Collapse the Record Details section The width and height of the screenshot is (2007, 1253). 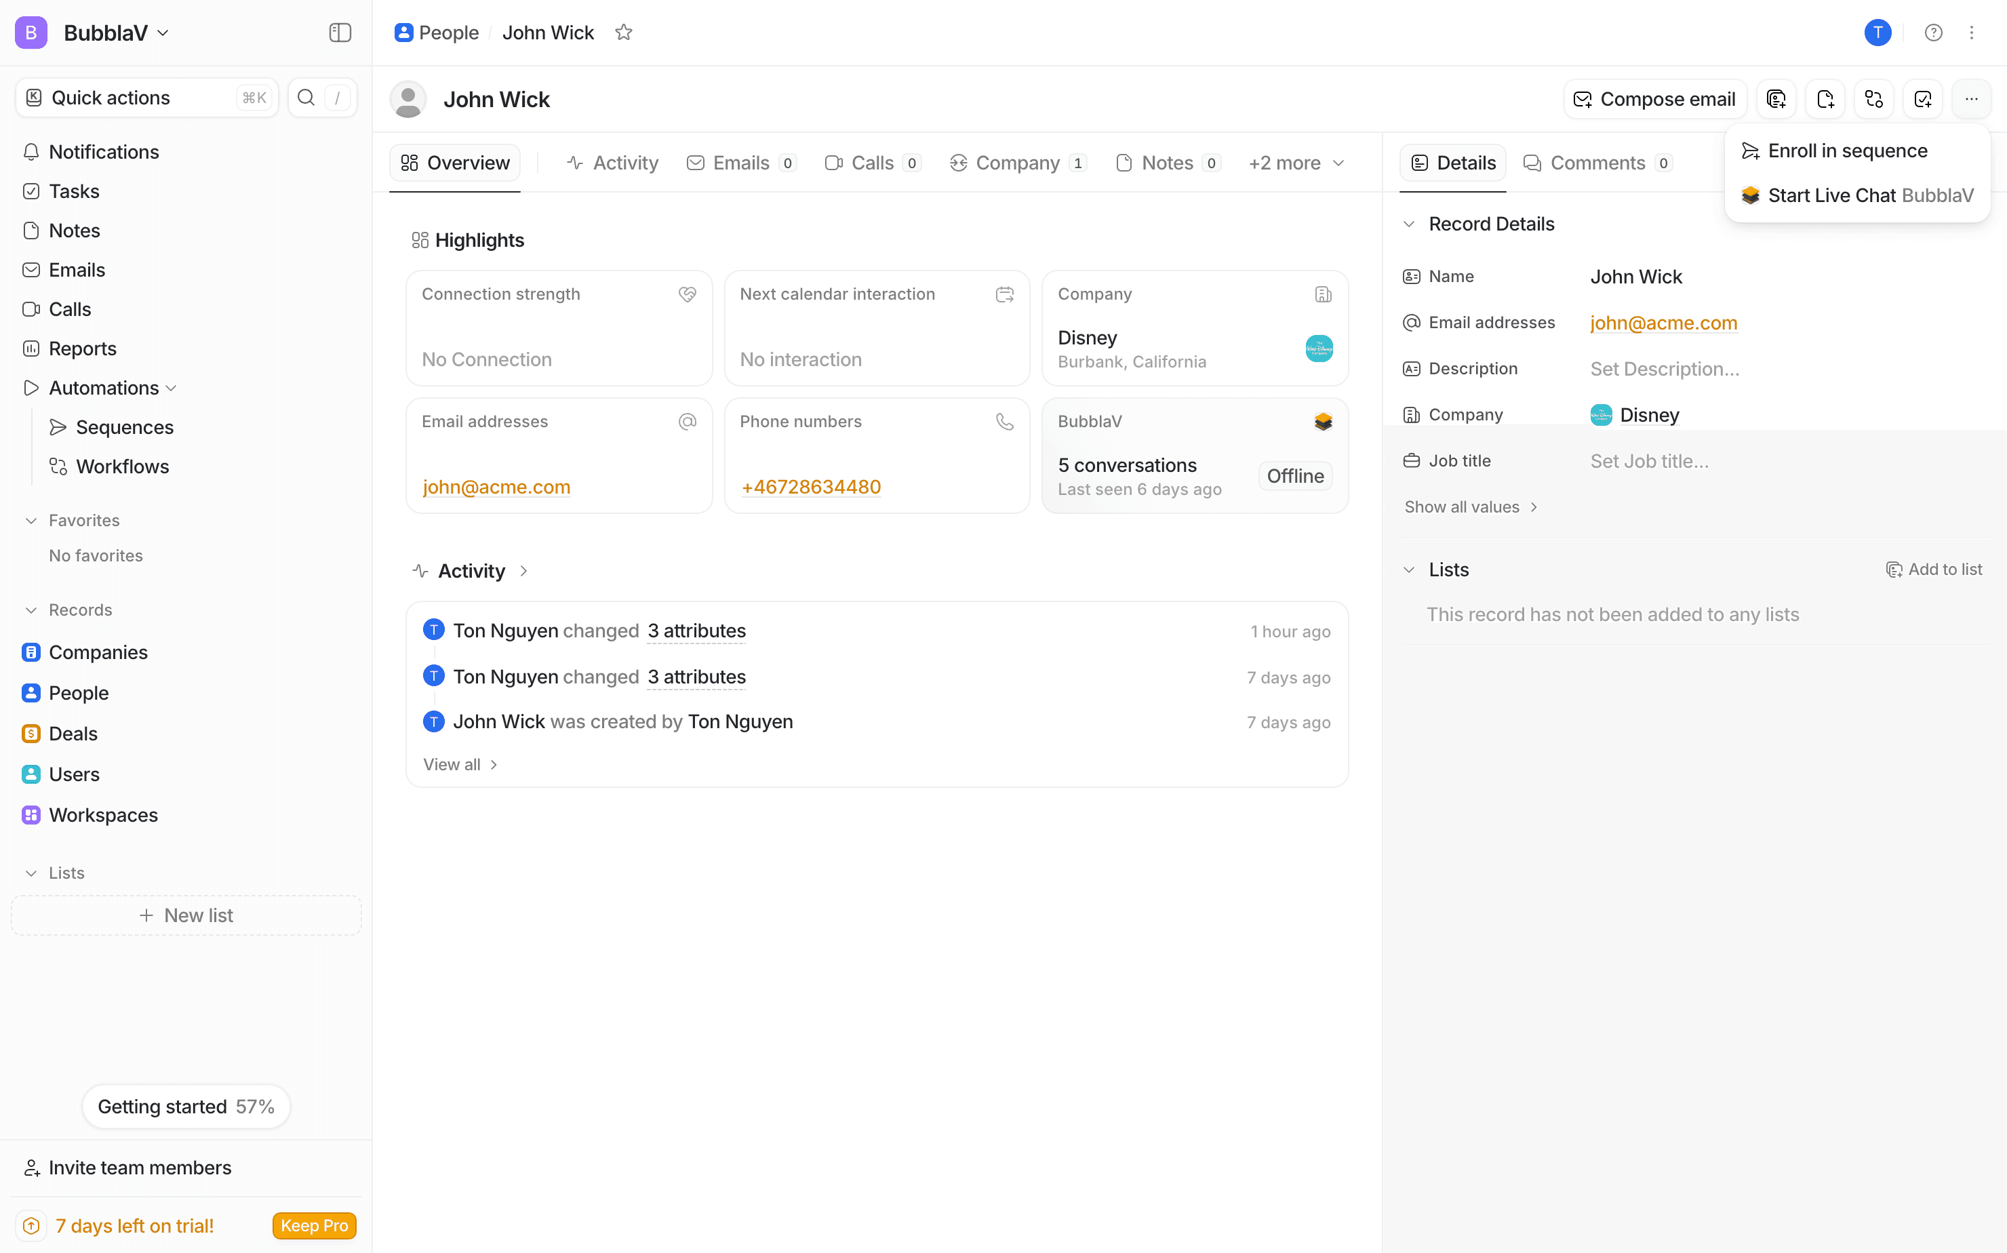[1409, 224]
